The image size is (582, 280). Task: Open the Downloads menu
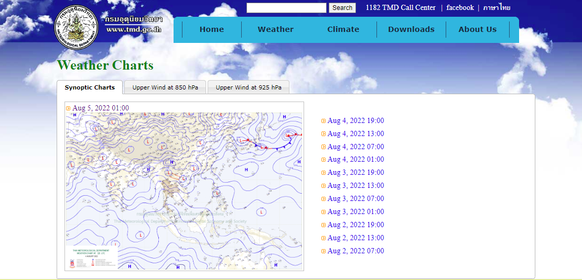(411, 30)
